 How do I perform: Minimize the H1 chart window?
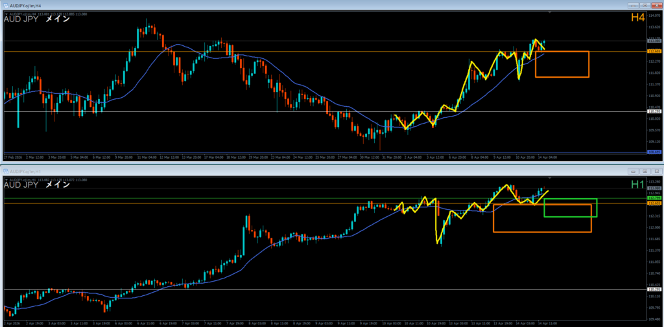tap(632, 171)
